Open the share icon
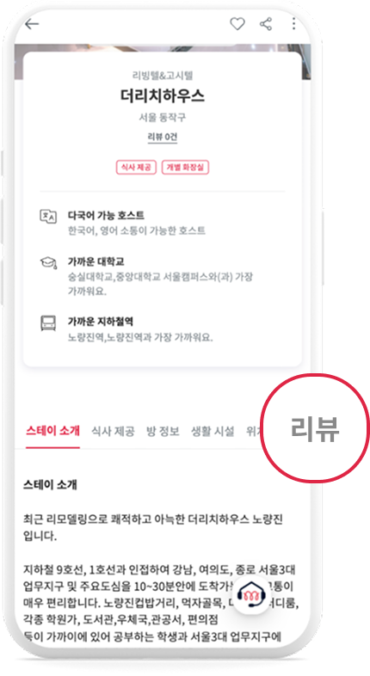370x676 pixels. (266, 24)
